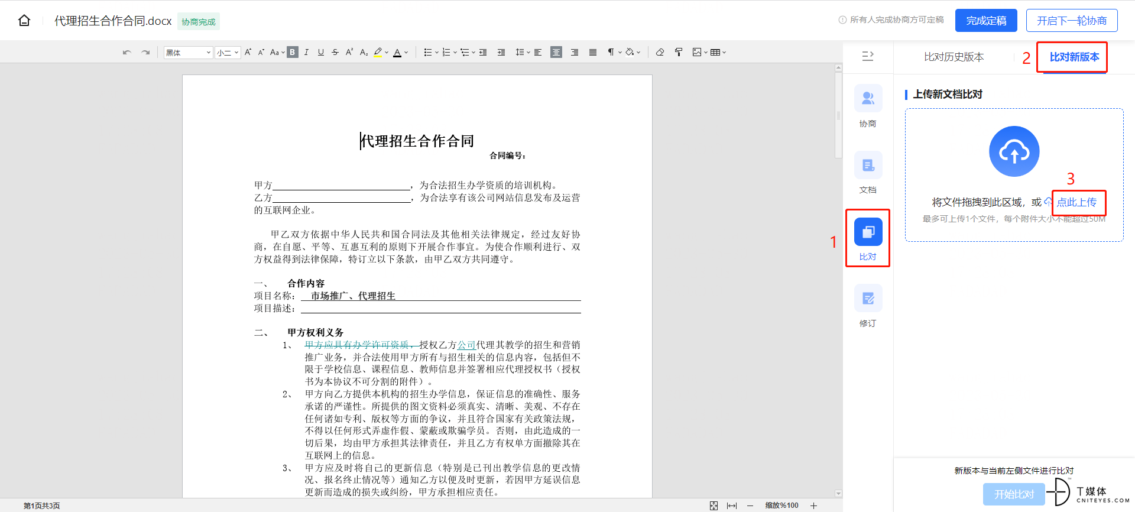The height and width of the screenshot is (512, 1135).
Task: Undo the last edit
Action: (127, 53)
